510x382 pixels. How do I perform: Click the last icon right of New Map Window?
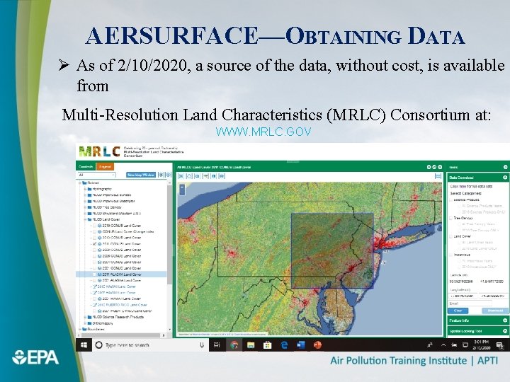tap(168, 175)
